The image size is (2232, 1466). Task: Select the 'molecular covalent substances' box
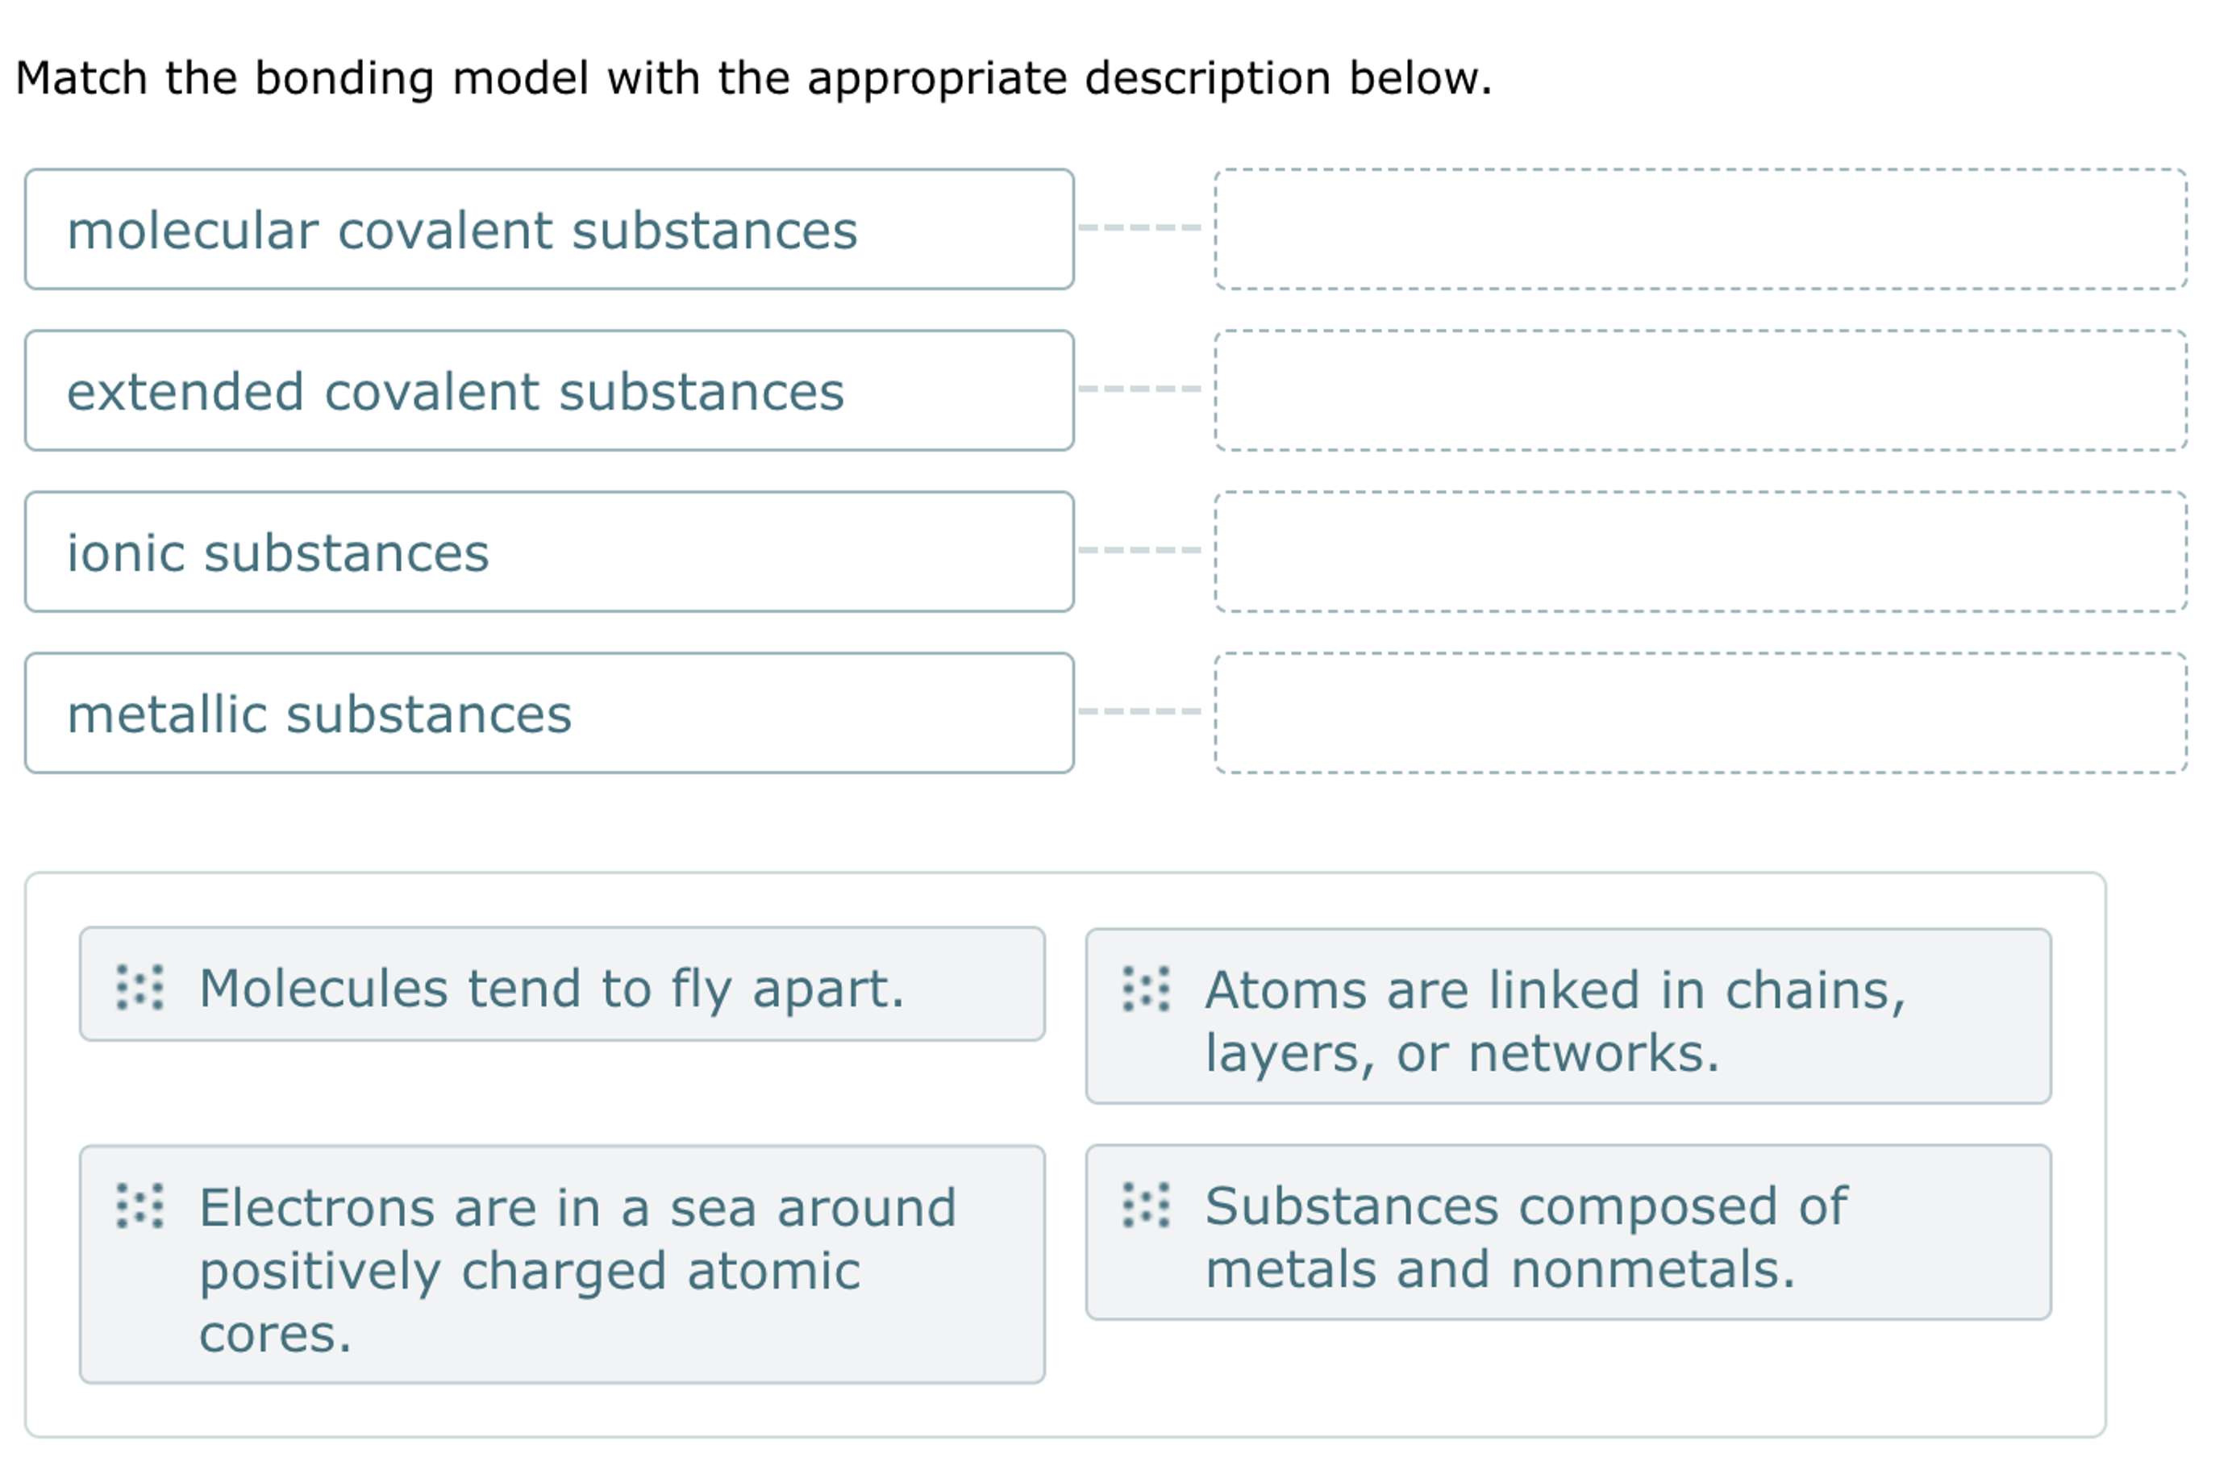coord(553,228)
